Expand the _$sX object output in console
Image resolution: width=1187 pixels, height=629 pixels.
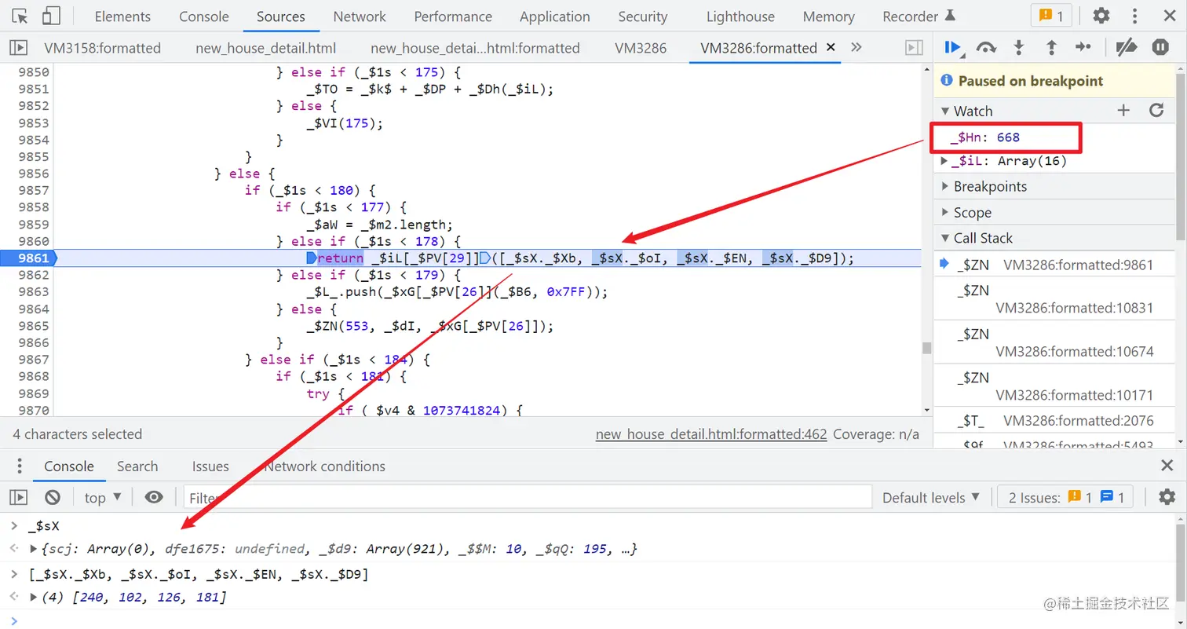(x=33, y=549)
